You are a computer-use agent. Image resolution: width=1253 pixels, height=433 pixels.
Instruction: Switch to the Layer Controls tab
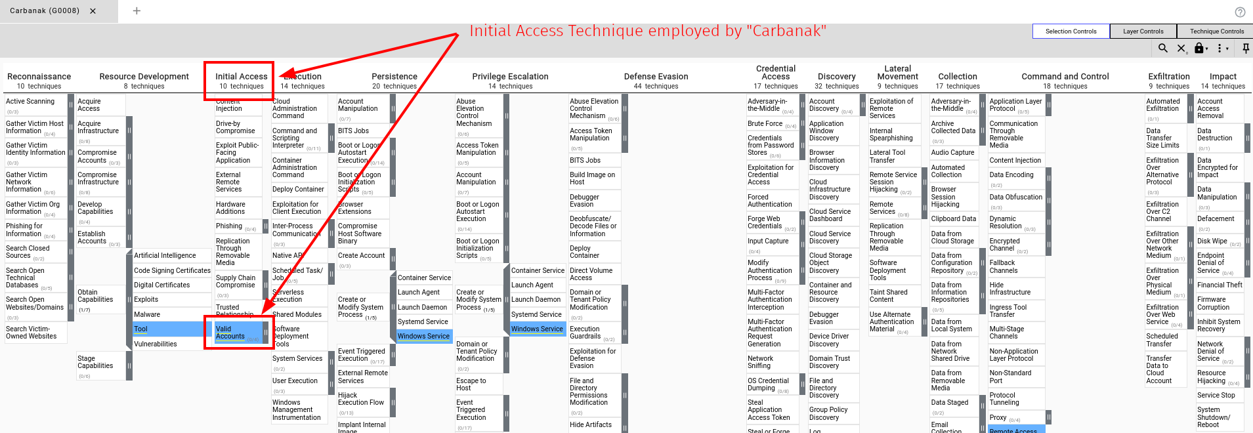[x=1143, y=31]
